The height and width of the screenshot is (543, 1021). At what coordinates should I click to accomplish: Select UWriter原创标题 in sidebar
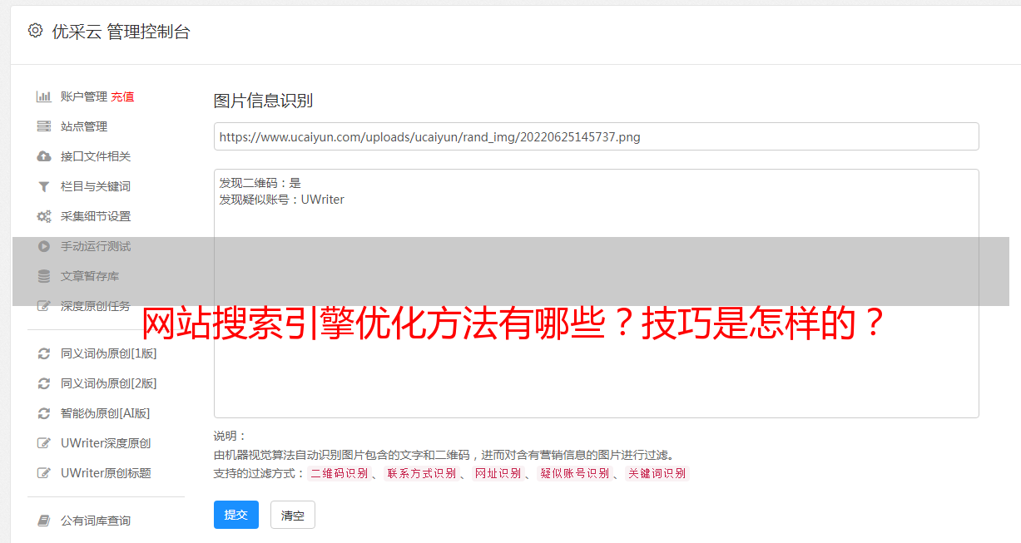coord(106,473)
